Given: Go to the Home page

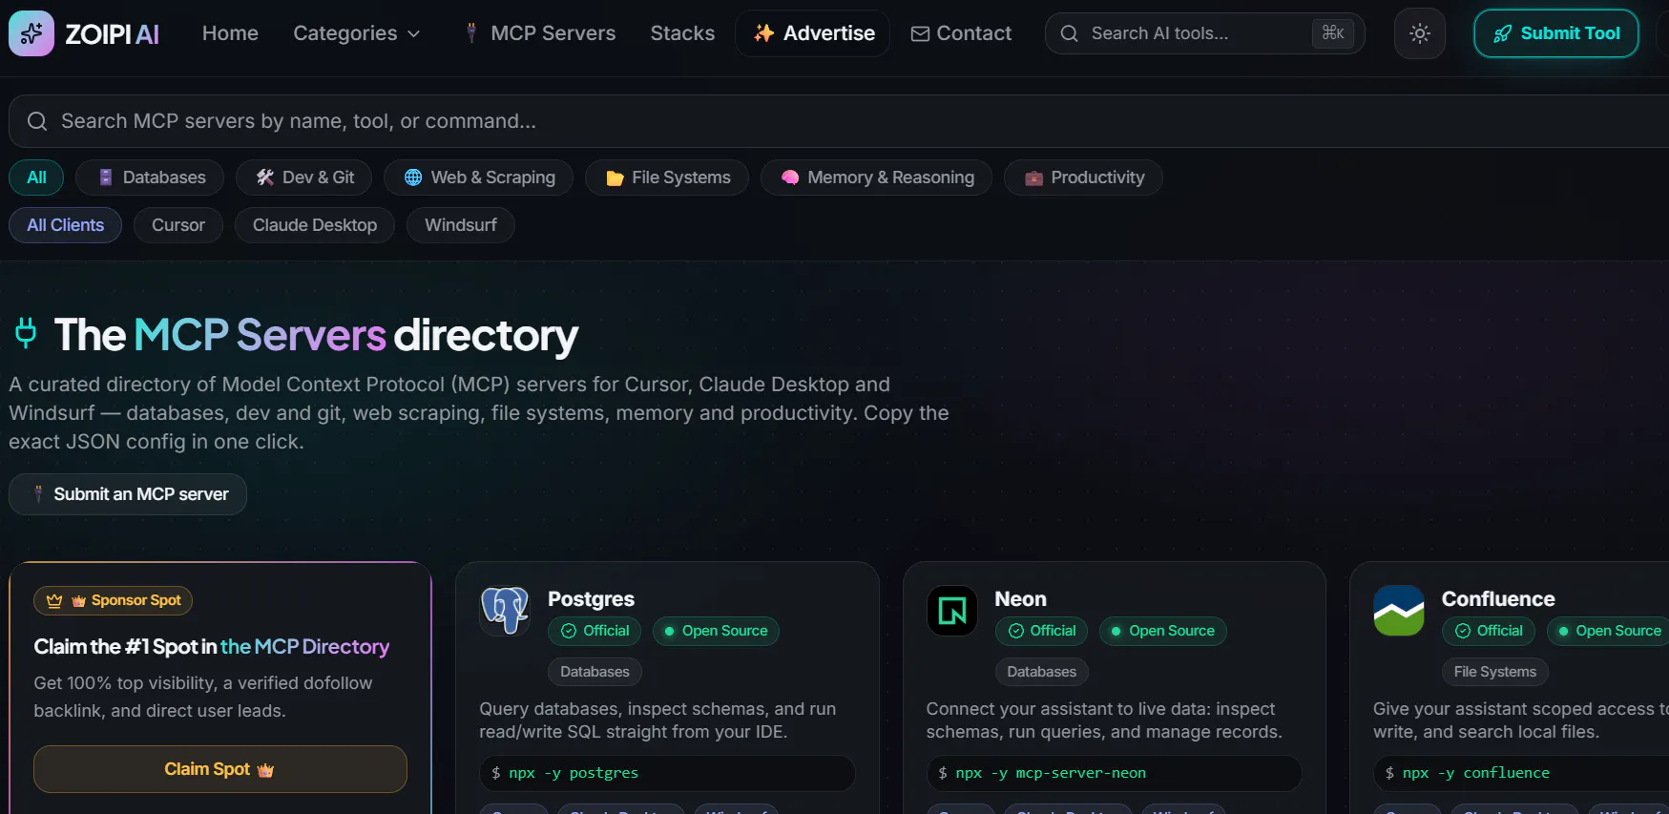Looking at the screenshot, I should [230, 33].
